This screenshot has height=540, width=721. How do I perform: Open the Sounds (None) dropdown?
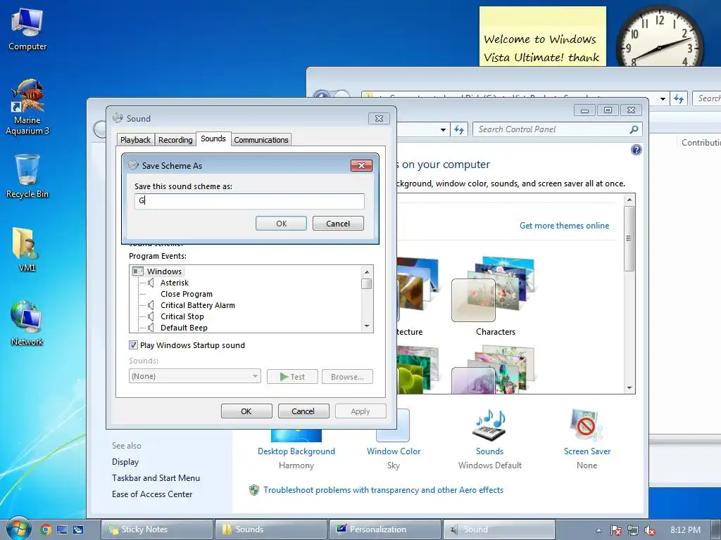195,376
